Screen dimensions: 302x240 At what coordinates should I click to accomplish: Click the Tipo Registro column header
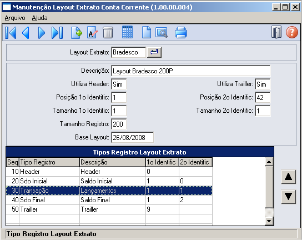[49, 162]
